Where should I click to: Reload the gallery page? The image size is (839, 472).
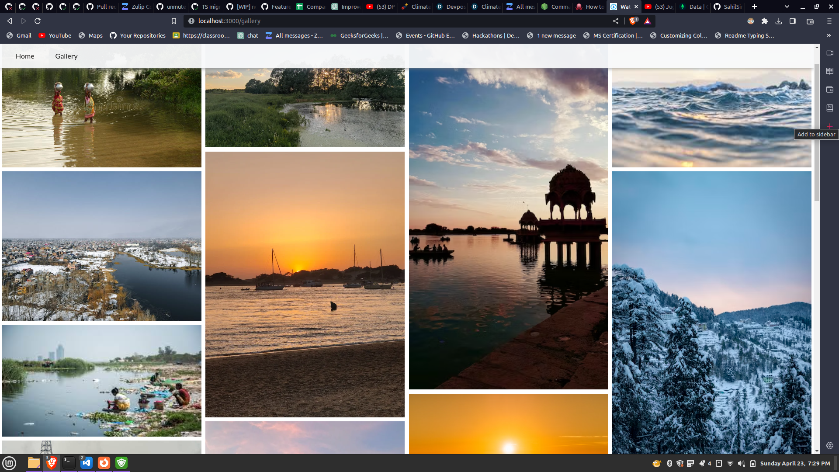click(x=38, y=21)
